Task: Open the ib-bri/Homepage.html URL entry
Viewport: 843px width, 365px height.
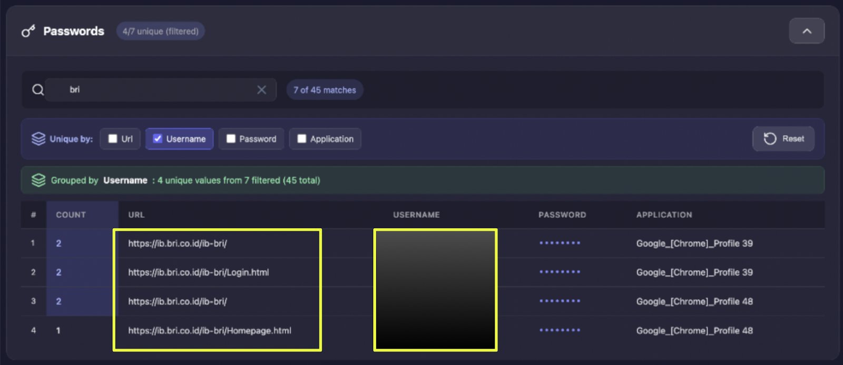Action: click(210, 331)
